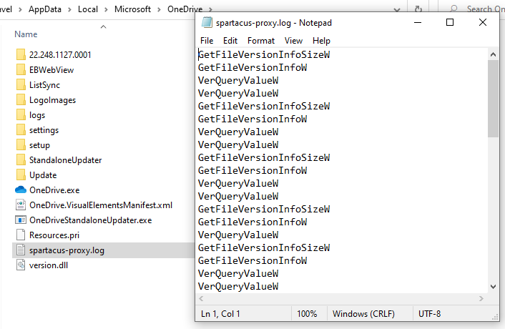
Task: Click Local in the address breadcrumb
Action: tap(87, 9)
